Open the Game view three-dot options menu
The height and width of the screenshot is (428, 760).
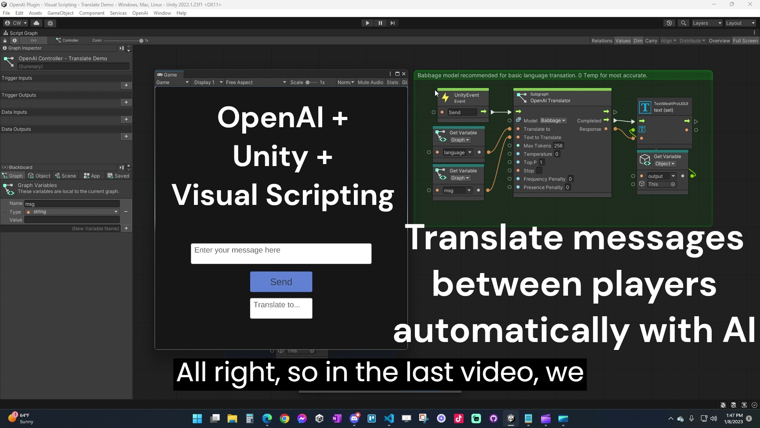(x=390, y=74)
